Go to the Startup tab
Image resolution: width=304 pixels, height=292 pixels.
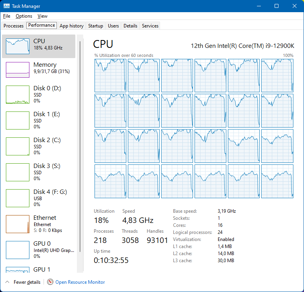96,26
